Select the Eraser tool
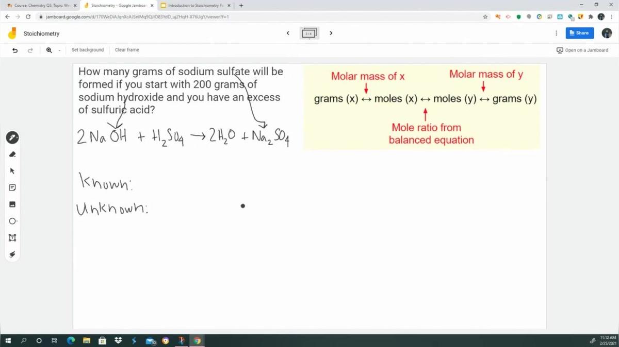This screenshot has width=619, height=347. coord(13,154)
